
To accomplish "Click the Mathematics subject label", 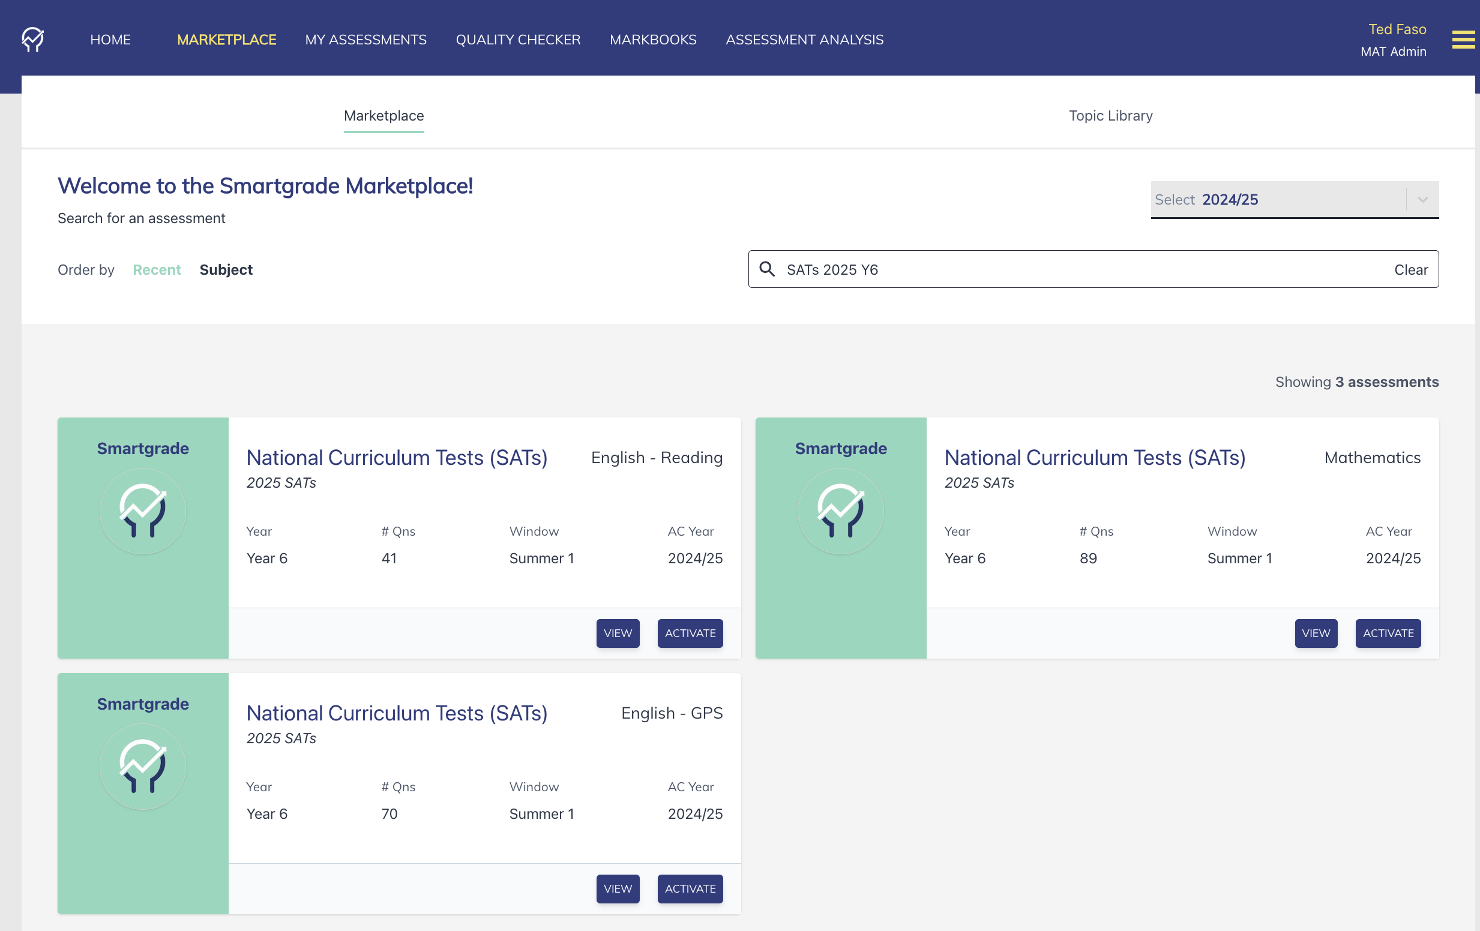I will (x=1372, y=457).
